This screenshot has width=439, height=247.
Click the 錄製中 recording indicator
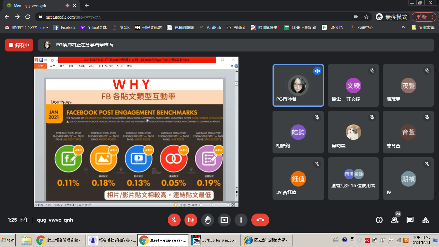tap(19, 45)
